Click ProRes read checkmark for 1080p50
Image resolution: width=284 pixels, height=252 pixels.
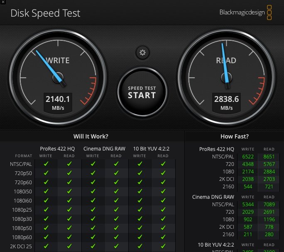tap(69, 228)
